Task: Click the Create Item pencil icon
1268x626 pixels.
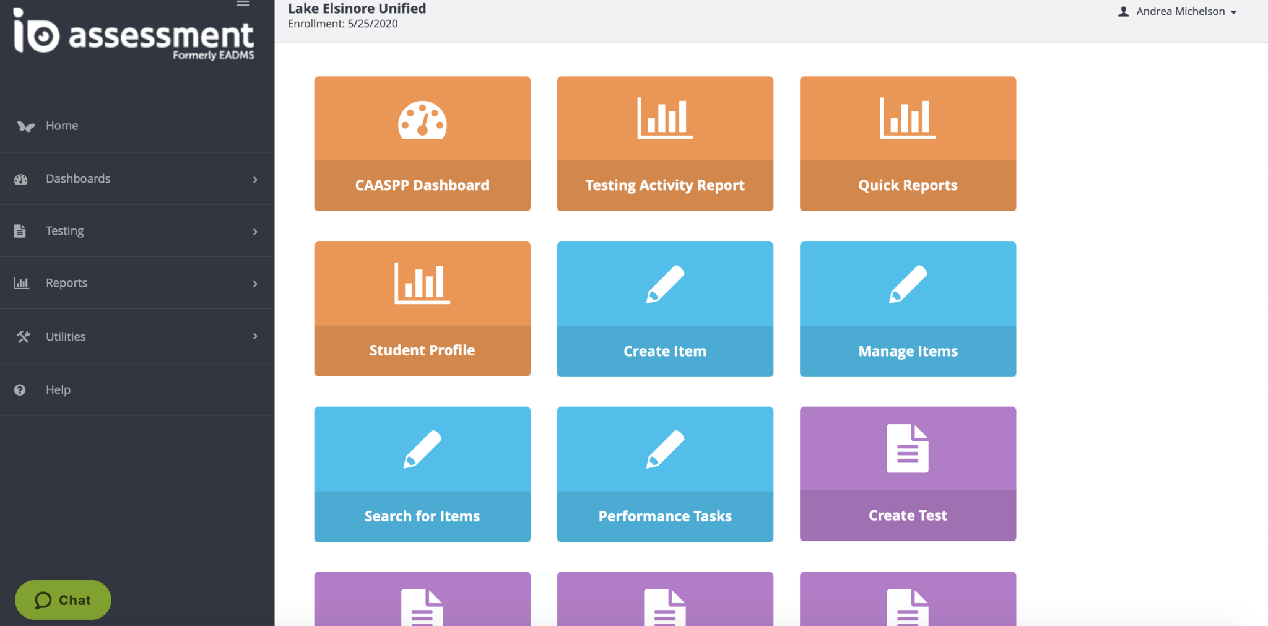Action: 665,284
